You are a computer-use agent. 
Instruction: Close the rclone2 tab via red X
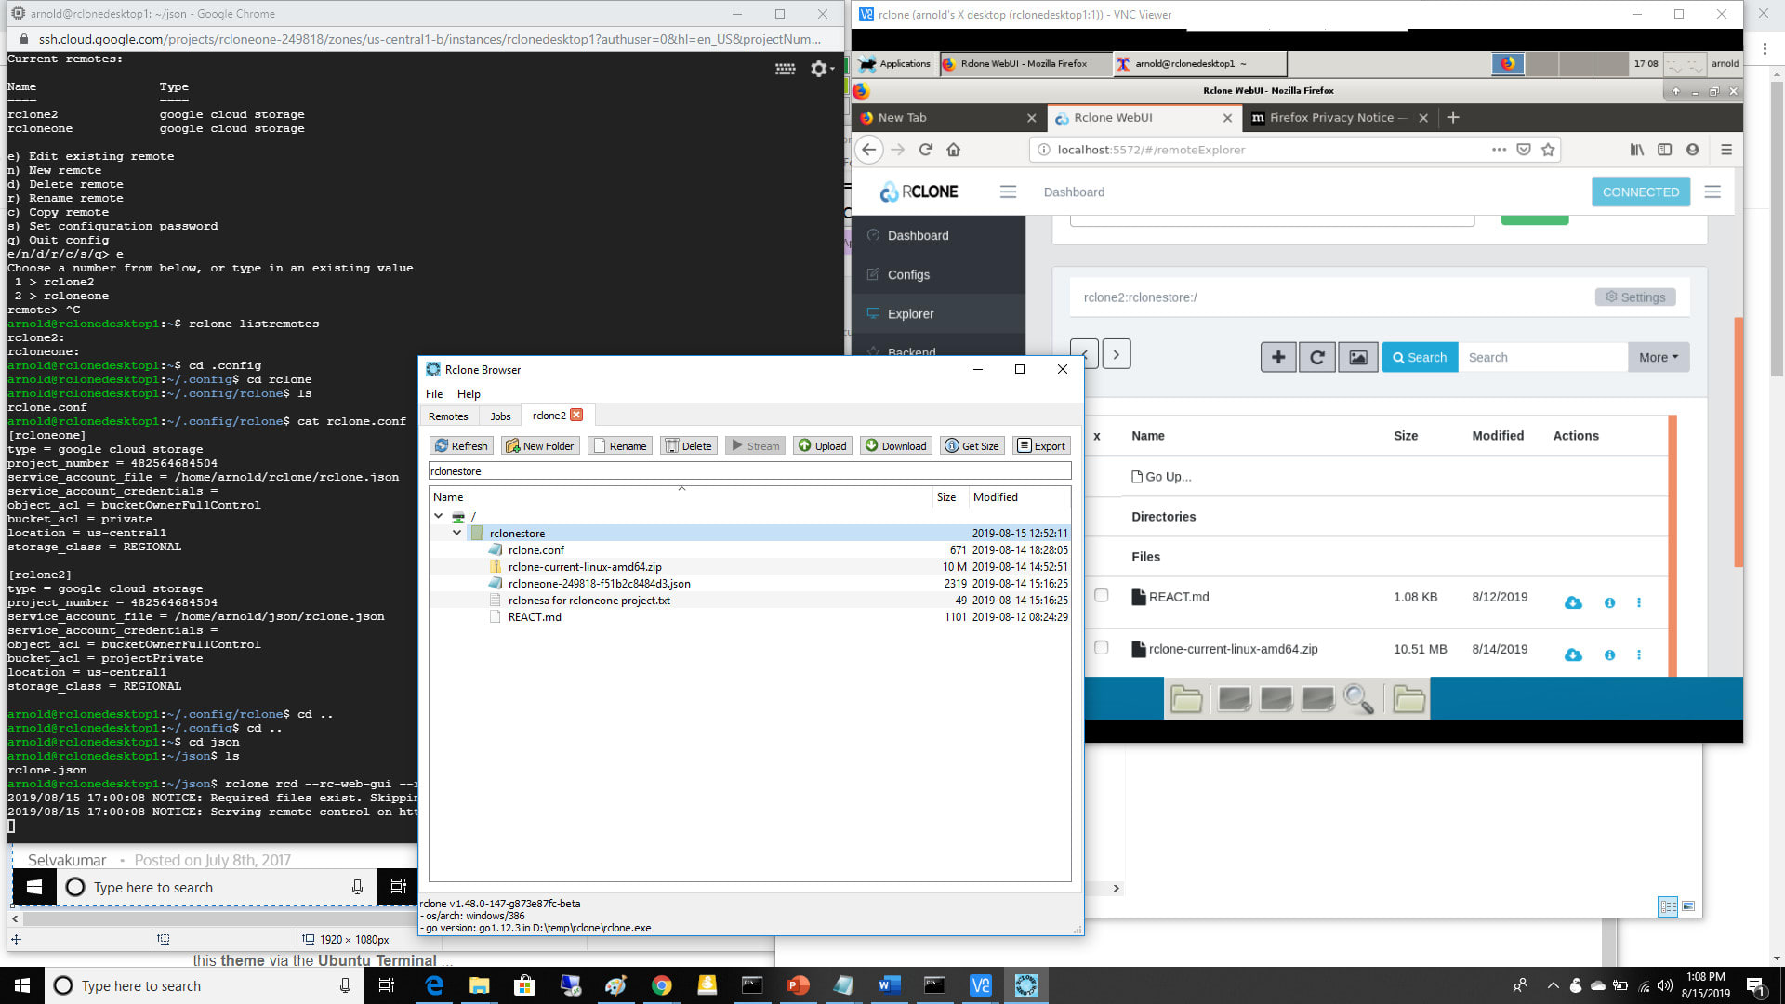pos(576,416)
